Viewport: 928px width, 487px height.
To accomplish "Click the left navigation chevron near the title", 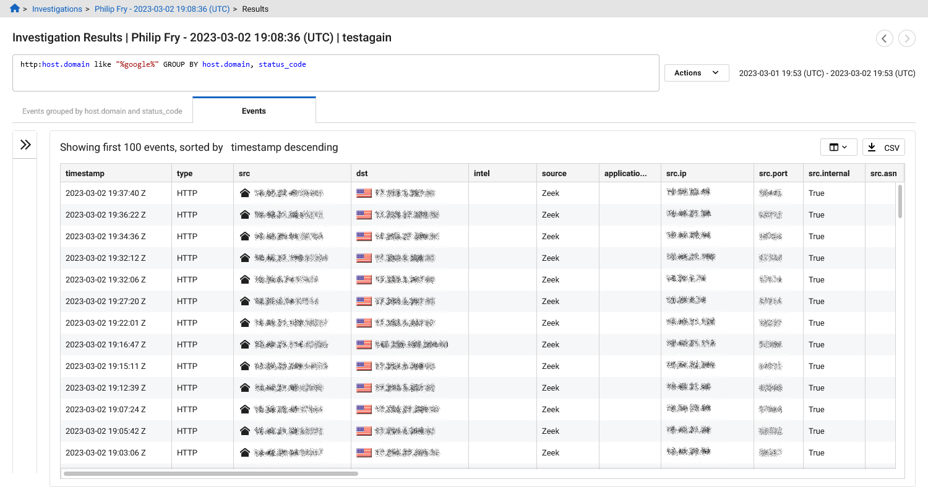I will pyautogui.click(x=885, y=38).
